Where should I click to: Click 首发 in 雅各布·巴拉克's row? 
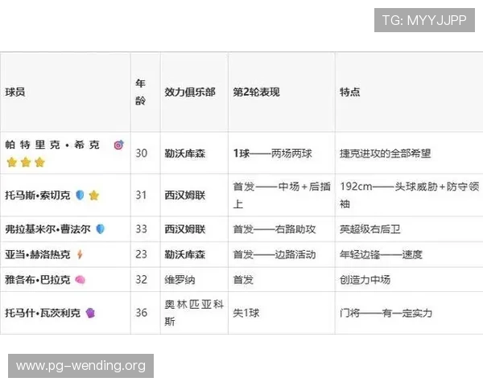tap(243, 280)
